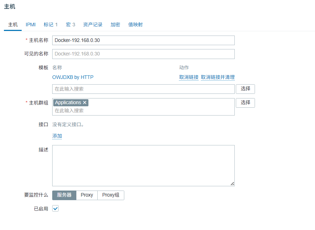The height and width of the screenshot is (230, 315).
Task: Click the 没有定义接口 text
Action: tap(68, 125)
